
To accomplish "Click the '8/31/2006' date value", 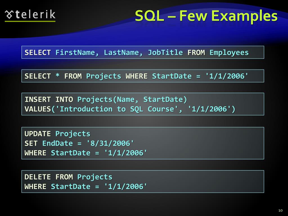I will coord(110,143).
